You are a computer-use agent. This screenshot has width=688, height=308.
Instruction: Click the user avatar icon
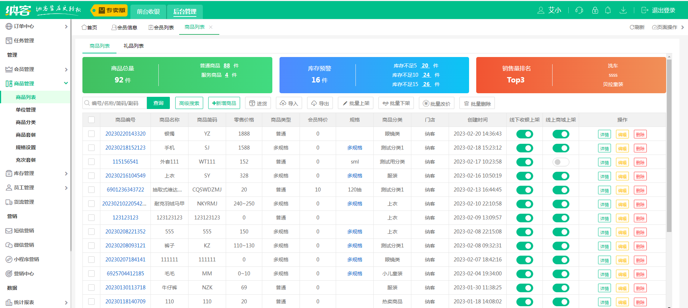coord(541,10)
